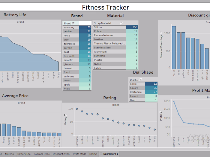The height and width of the screenshot is (157, 210).
Task: Click sort icon above the Profit axis label
Action: (161, 112)
